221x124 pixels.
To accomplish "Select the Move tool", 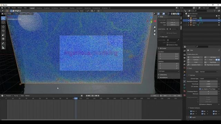I will tap(3, 27).
